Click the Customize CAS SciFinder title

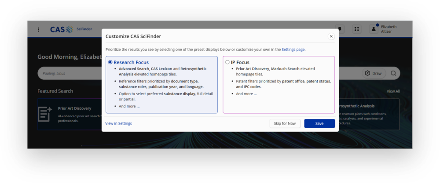coord(133,36)
